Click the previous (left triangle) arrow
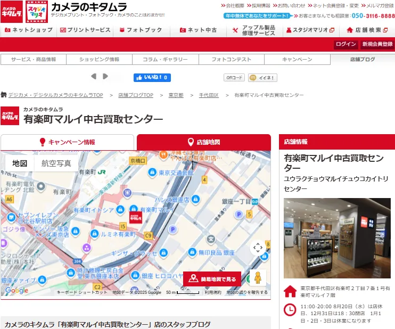395x329 pixels. [94, 76]
